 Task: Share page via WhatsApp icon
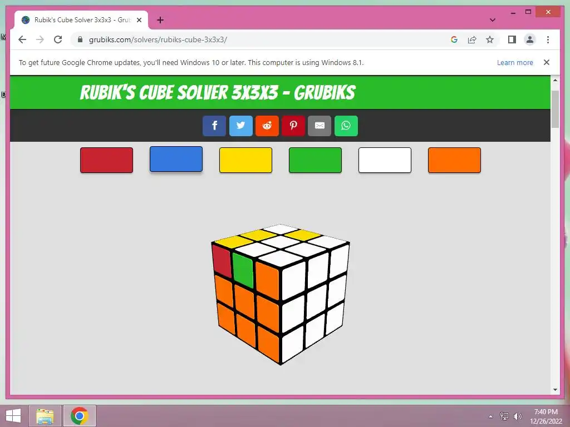tap(346, 126)
